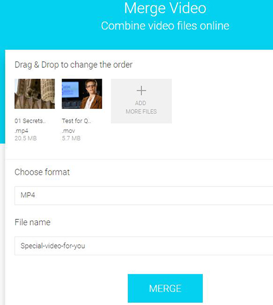Click the "Choose format" label

click(42, 172)
